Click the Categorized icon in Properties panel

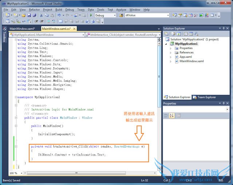point(166,116)
